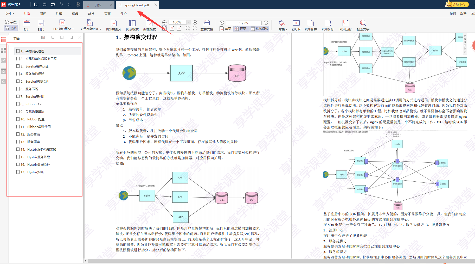Switch to the 开始 document tab

tap(98, 5)
